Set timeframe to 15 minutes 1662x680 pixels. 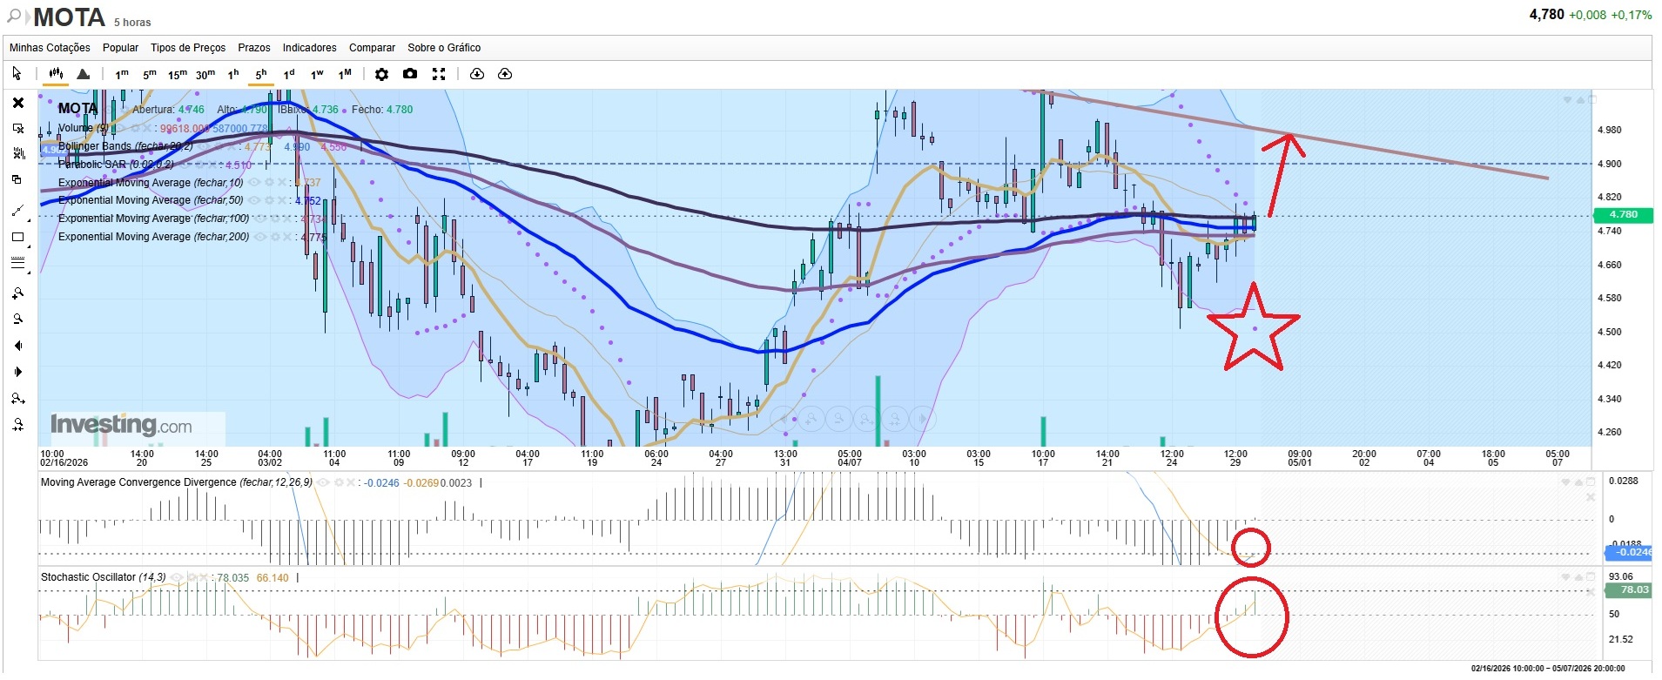(x=178, y=74)
